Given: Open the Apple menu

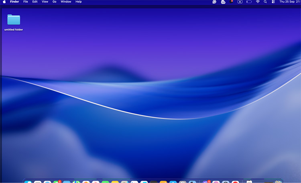Looking at the screenshot, I should pos(5,2).
